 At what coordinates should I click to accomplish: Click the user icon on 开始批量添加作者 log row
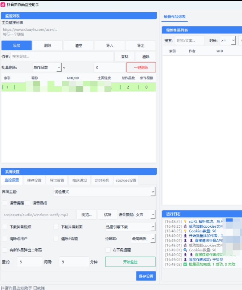click(x=185, y=236)
